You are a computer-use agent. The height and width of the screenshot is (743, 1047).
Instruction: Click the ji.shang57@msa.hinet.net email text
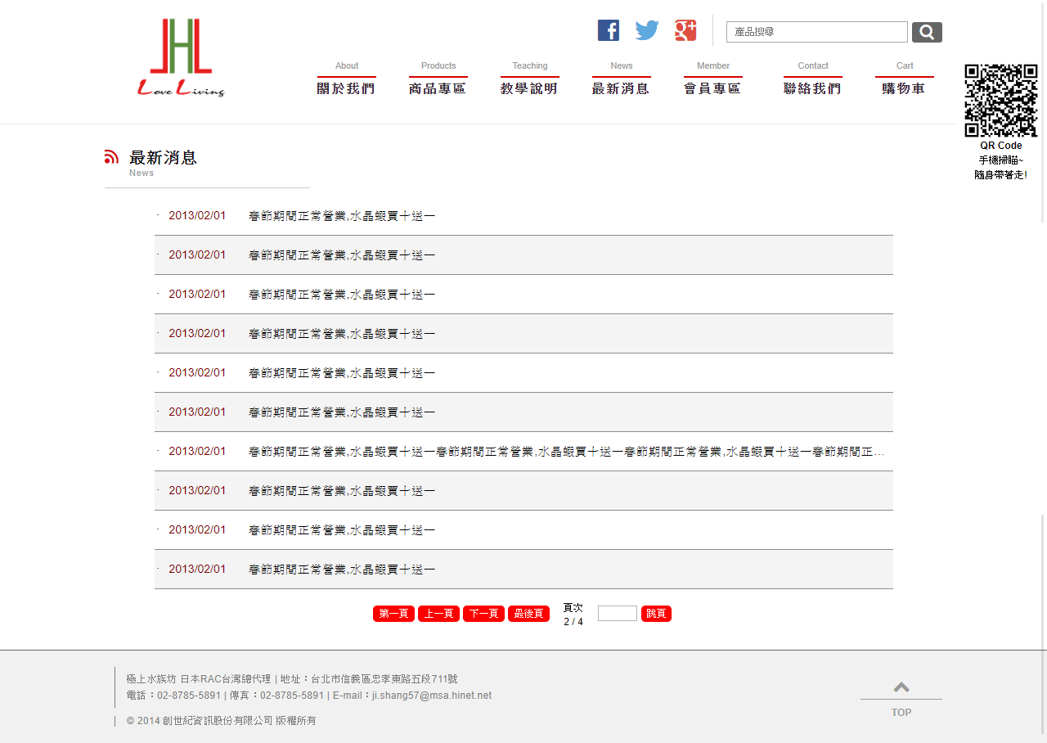coord(432,696)
